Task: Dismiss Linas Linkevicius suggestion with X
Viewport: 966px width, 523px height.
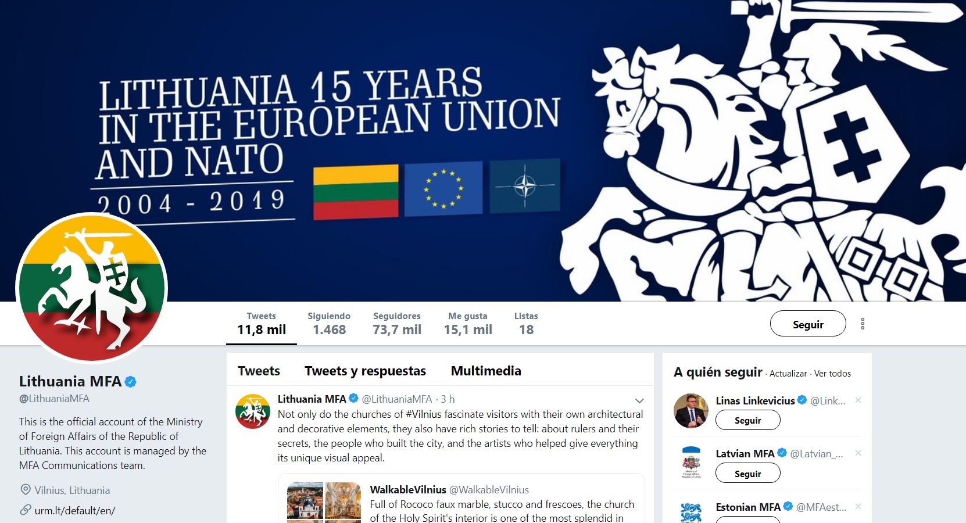Action: [x=858, y=400]
